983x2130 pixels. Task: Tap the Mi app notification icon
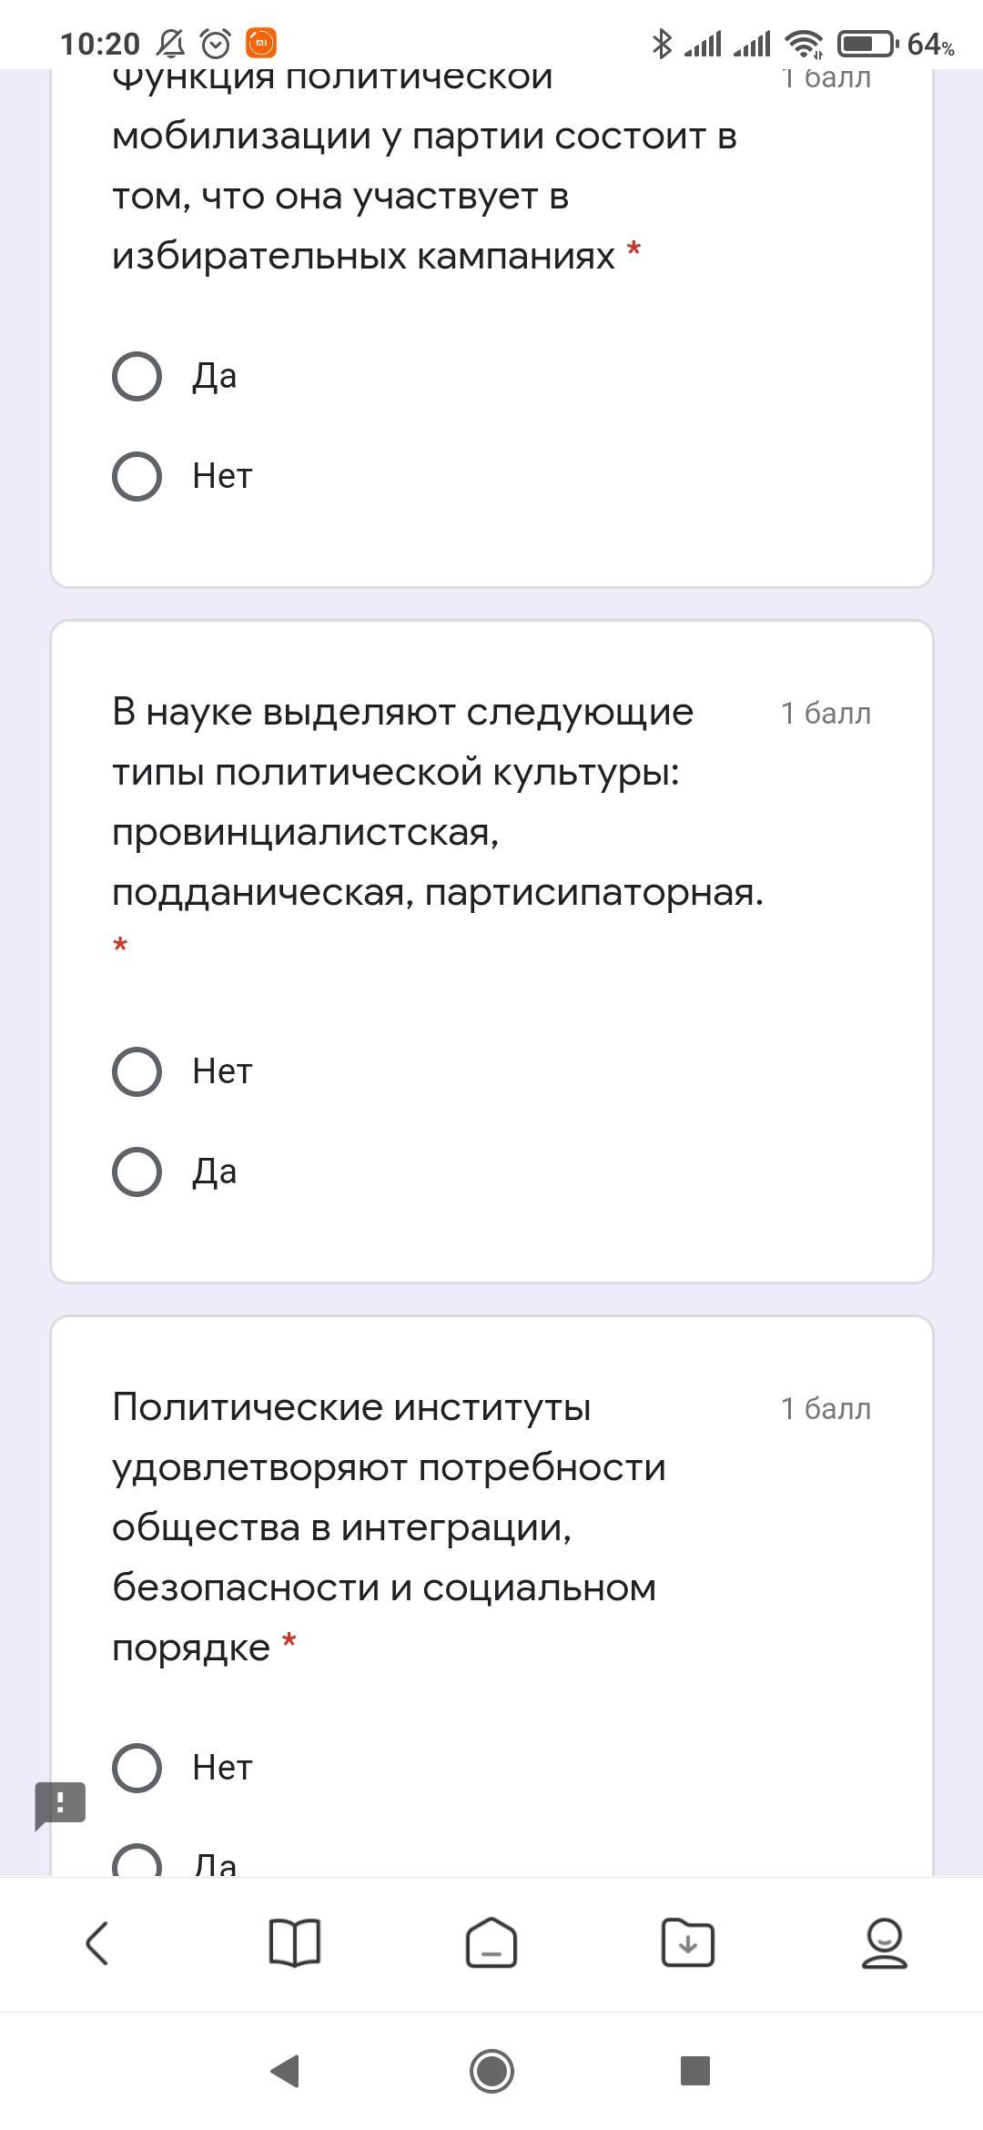coord(261,43)
